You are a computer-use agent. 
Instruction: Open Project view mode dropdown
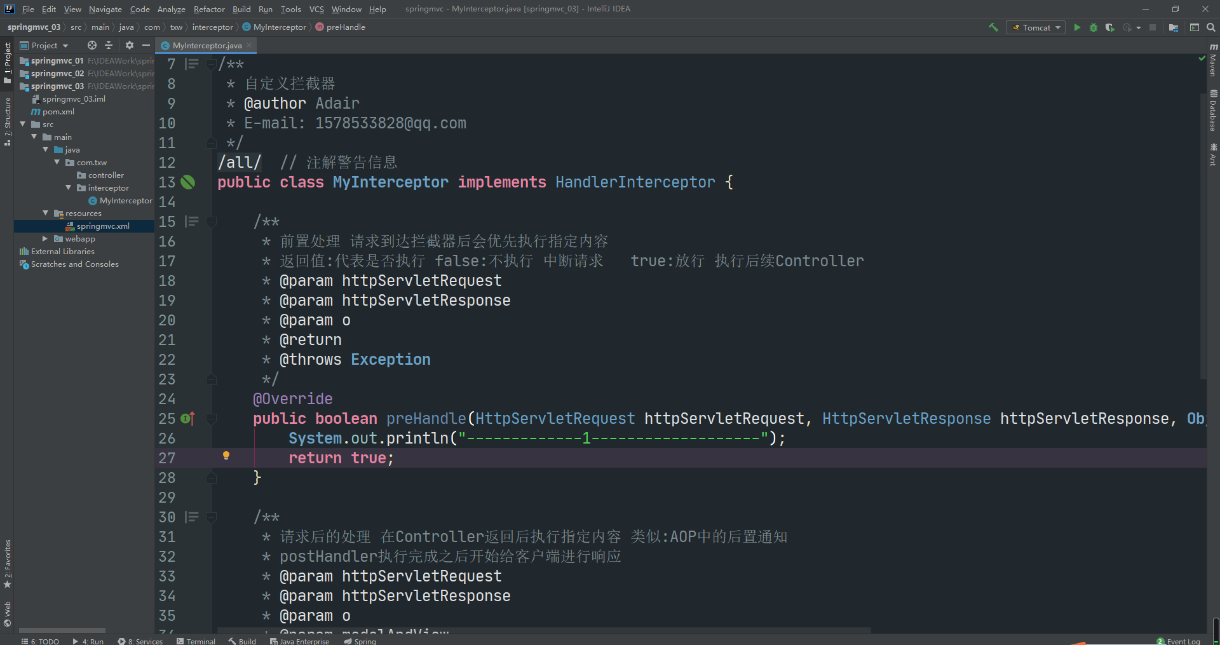[x=44, y=45]
